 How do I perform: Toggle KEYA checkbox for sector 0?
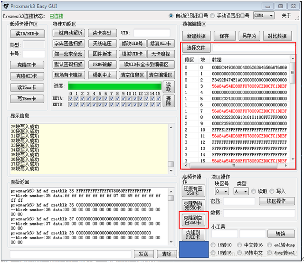click(70, 99)
